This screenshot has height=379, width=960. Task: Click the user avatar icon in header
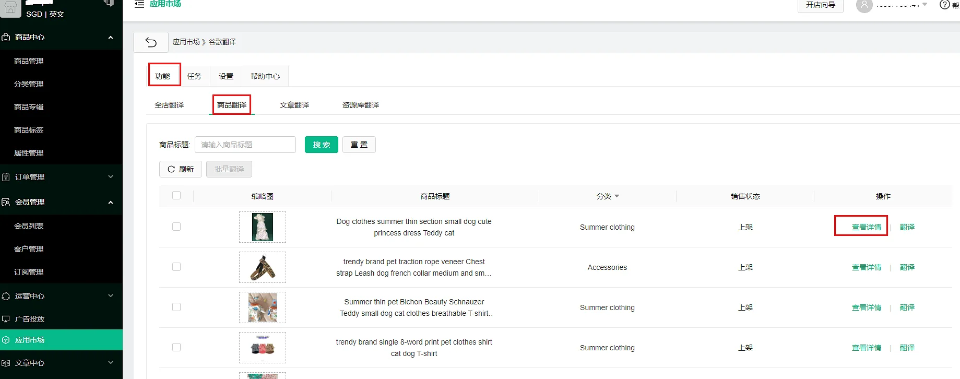tap(864, 6)
